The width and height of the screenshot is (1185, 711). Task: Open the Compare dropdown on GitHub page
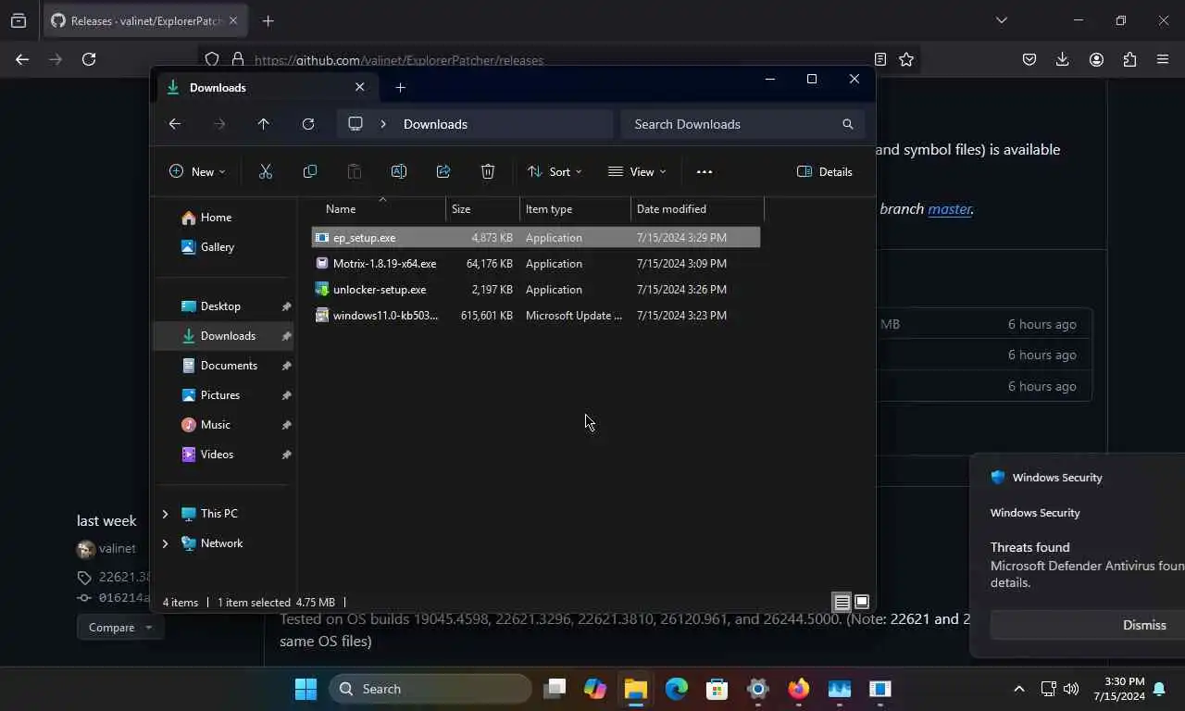pos(120,627)
